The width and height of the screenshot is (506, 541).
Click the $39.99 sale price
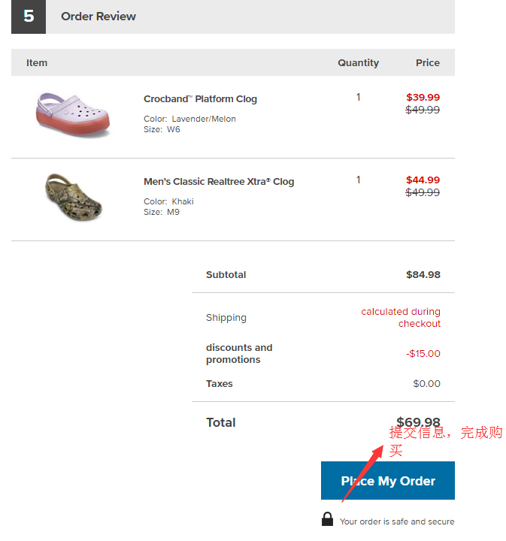pos(423,98)
